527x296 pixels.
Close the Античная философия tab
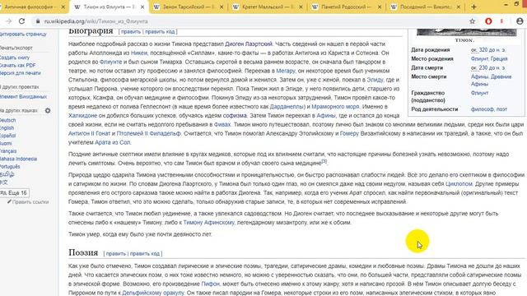[x=63, y=7]
